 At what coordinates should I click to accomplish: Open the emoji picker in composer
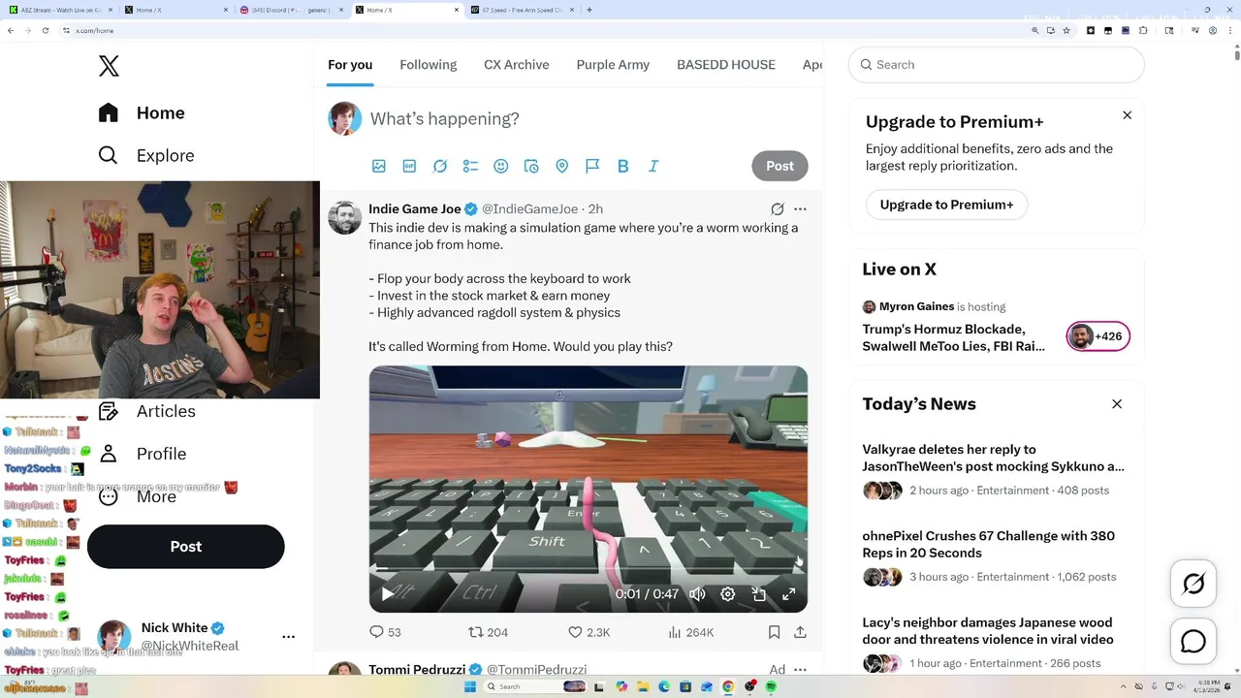(501, 167)
